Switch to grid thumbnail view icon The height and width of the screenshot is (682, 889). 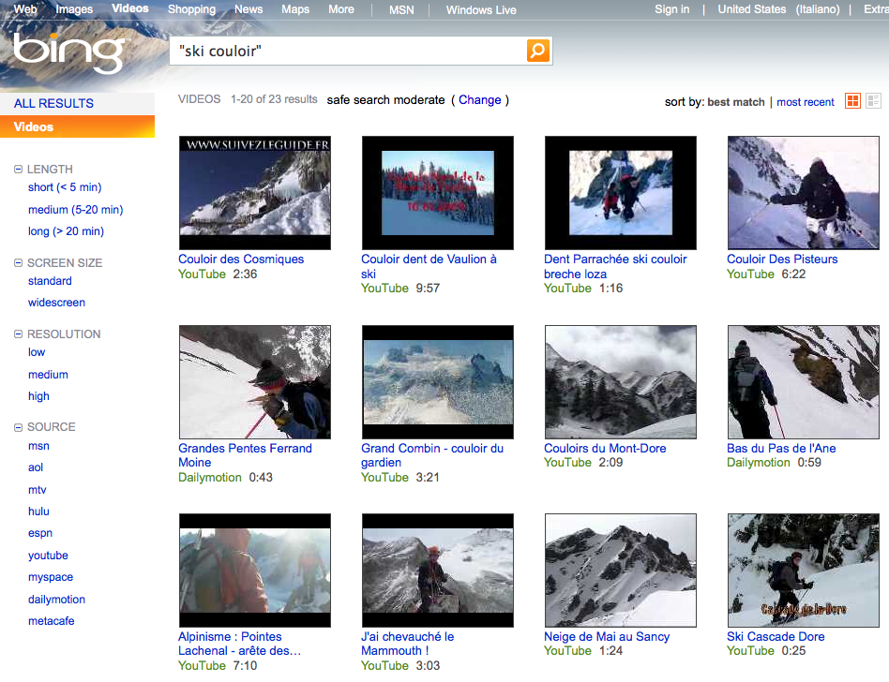tap(852, 101)
